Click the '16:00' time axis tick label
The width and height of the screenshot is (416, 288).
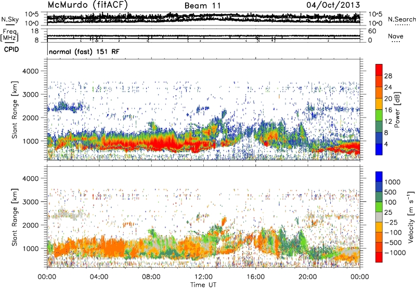click(255, 277)
